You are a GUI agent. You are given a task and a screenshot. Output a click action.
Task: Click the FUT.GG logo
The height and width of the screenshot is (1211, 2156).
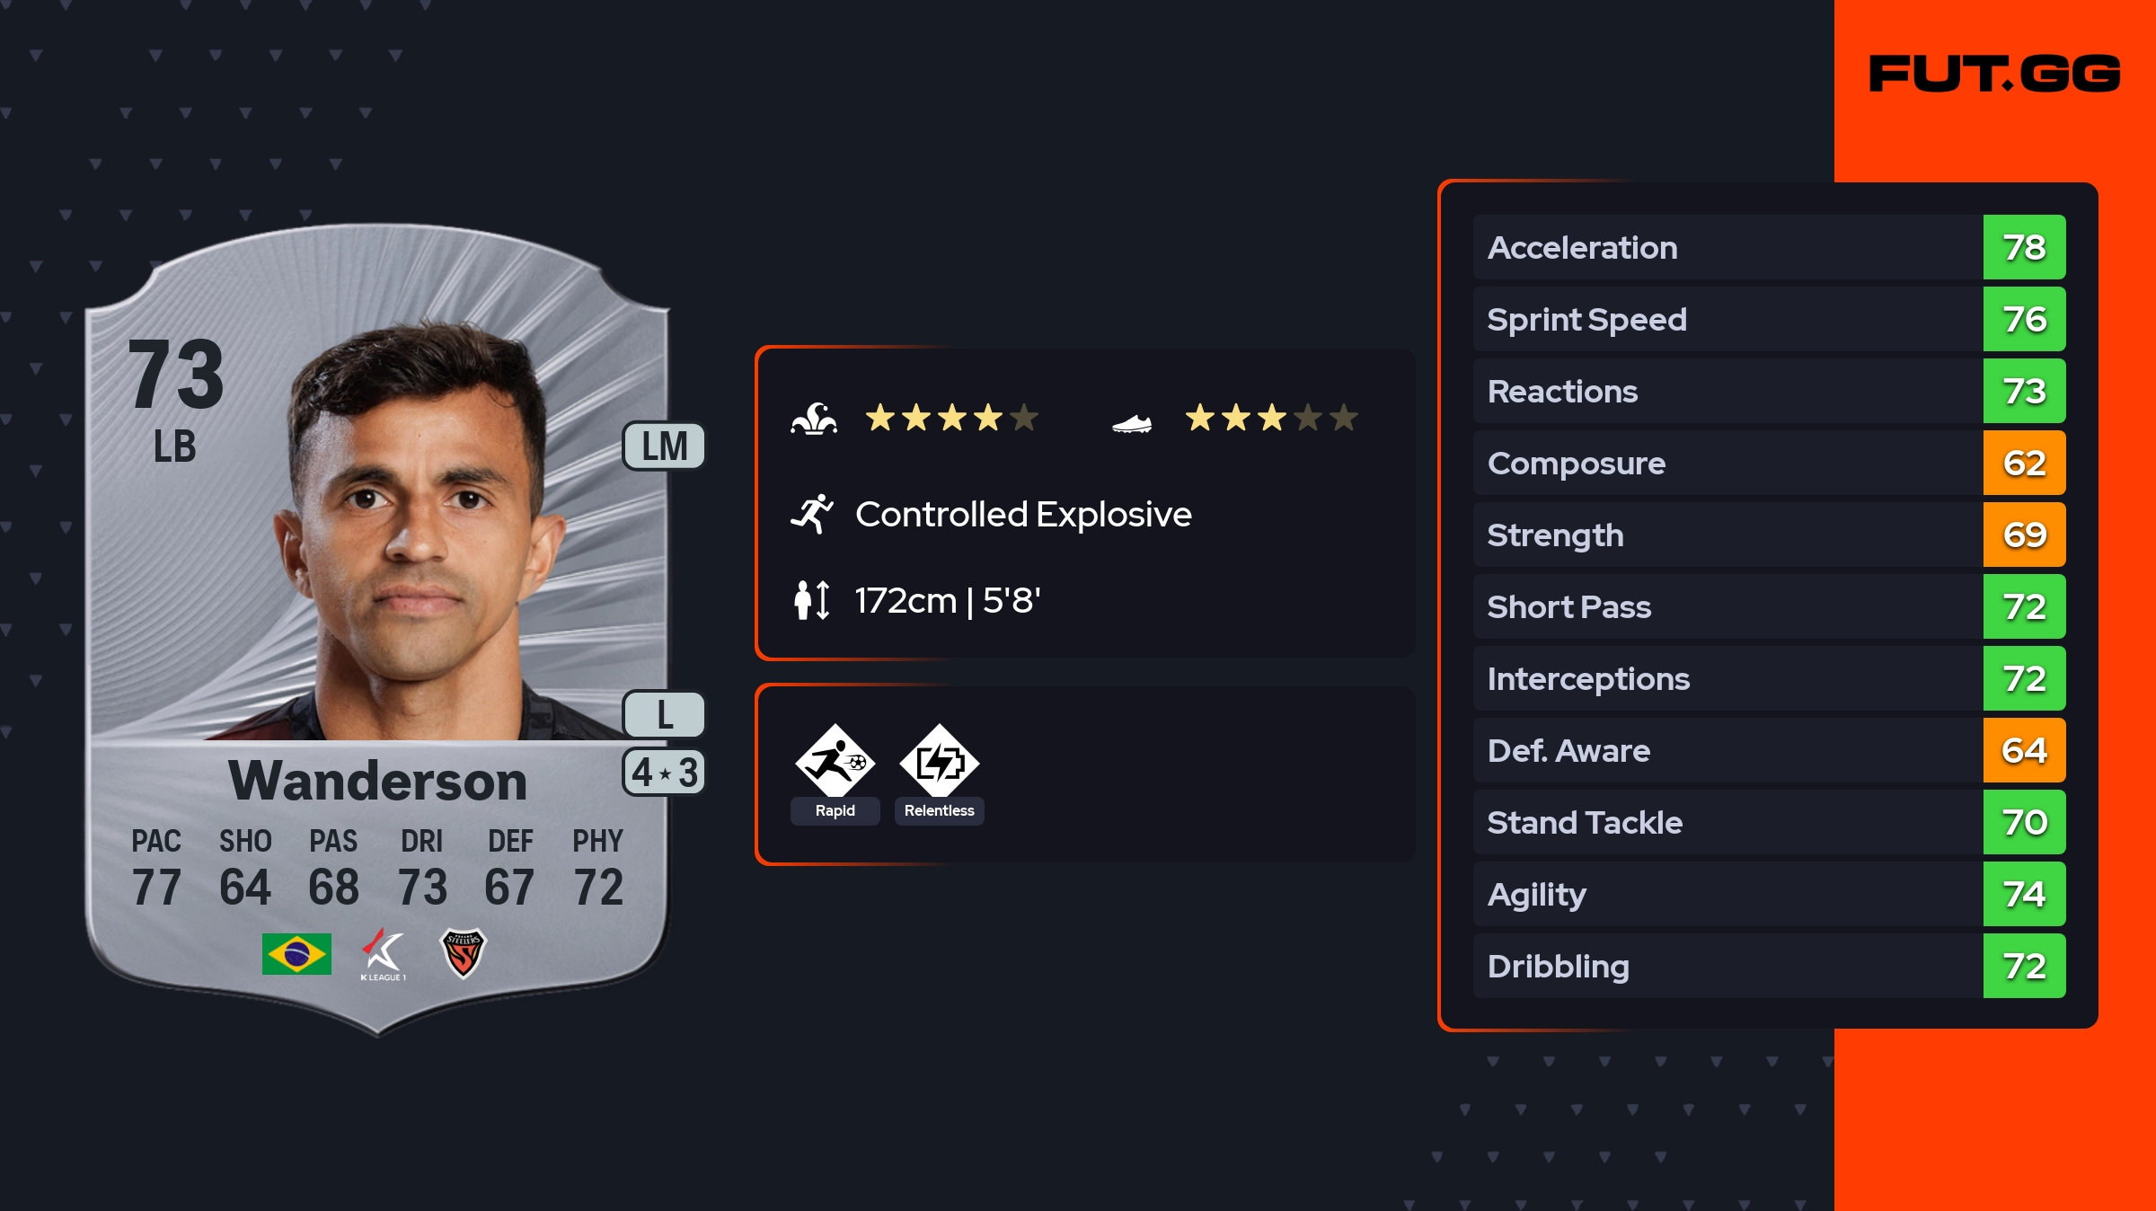pos(1994,74)
